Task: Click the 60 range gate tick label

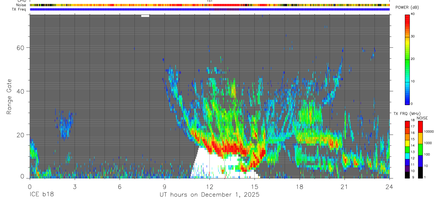Action: pos(21,48)
